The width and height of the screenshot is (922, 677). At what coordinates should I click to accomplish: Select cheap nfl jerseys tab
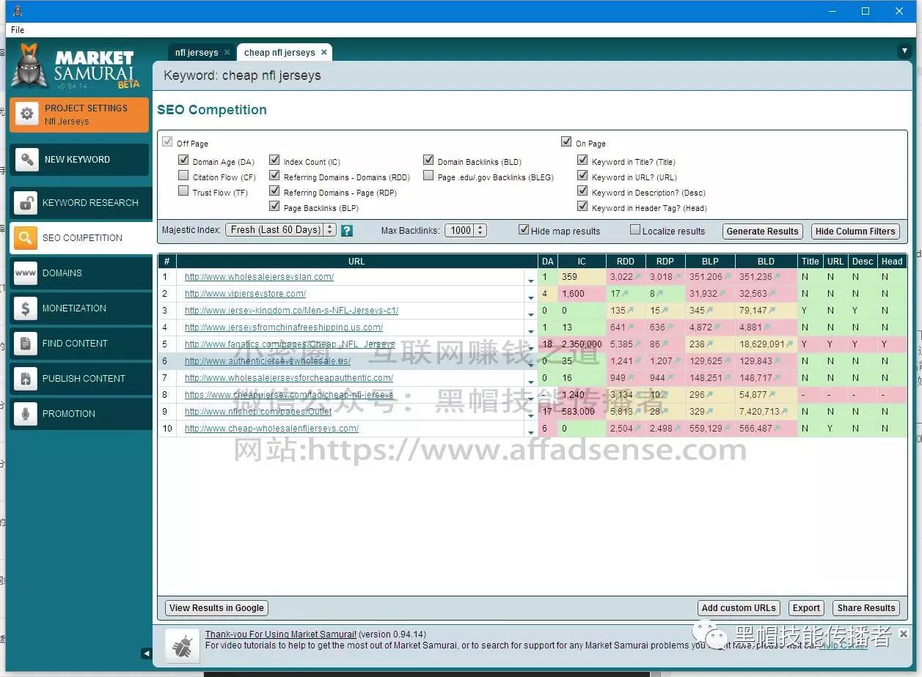click(279, 52)
